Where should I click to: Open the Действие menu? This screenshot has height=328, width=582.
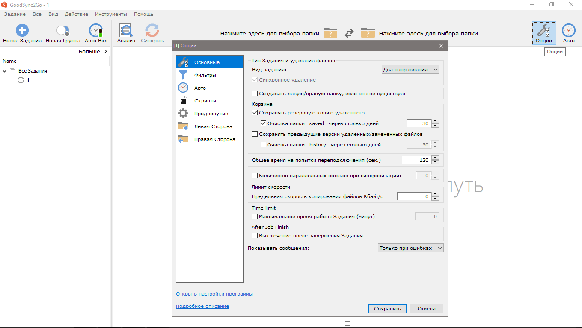click(76, 14)
